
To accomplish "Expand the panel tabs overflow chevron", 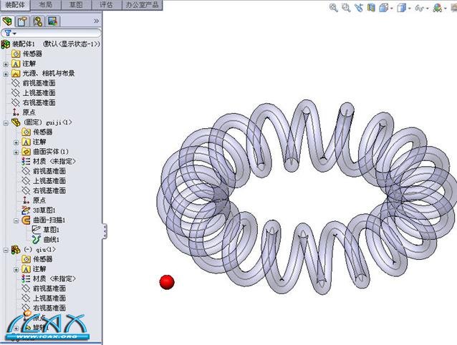I will click(96, 21).
